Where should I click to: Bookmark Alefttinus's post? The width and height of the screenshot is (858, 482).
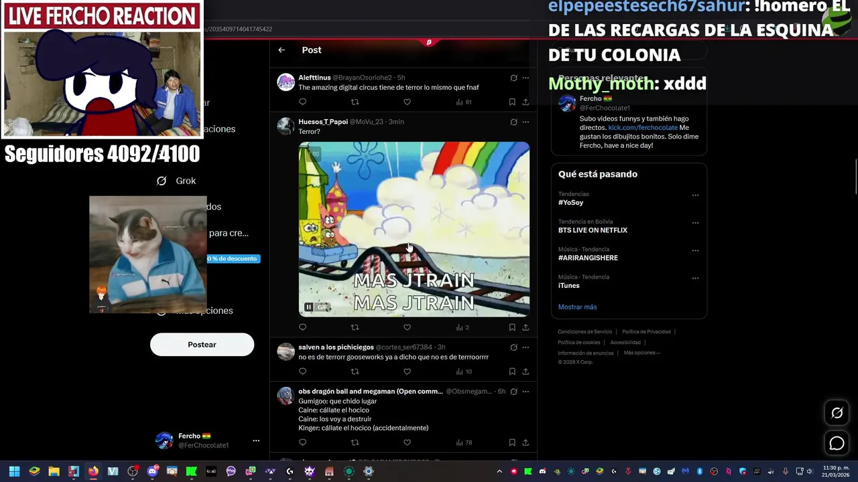512,102
